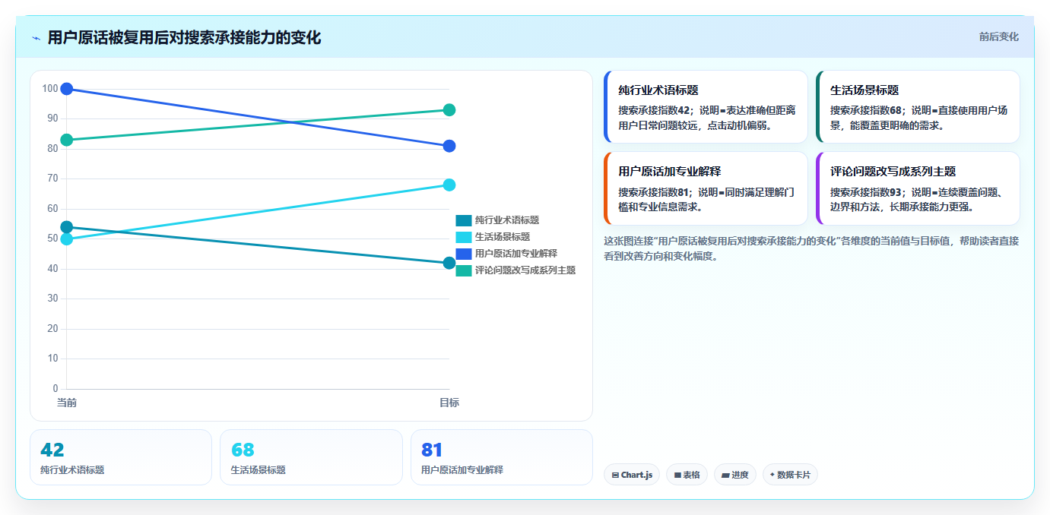Click the teal data point at 42 on 目标
This screenshot has height=515, width=1050.
click(449, 263)
